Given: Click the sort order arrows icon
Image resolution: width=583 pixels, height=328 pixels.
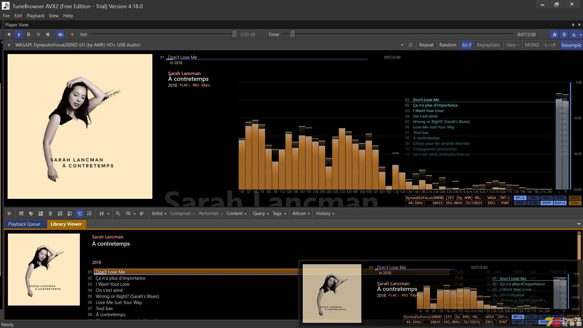Looking at the screenshot, I should [102, 214].
